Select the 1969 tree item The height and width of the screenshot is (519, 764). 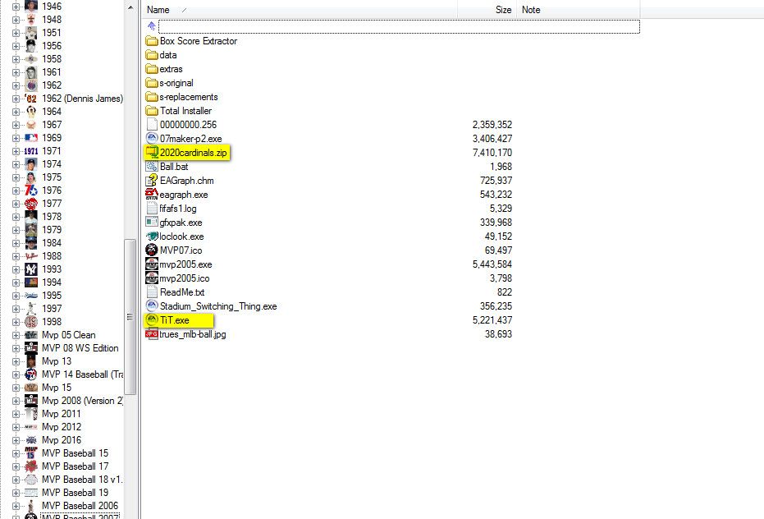coord(52,138)
